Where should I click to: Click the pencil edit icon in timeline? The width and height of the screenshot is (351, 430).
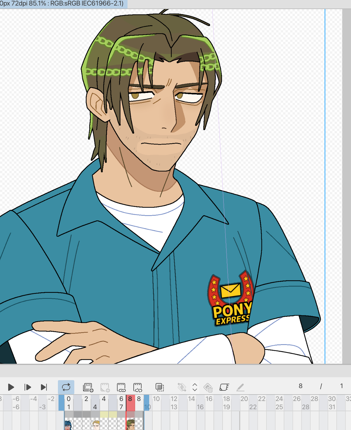tap(240, 387)
